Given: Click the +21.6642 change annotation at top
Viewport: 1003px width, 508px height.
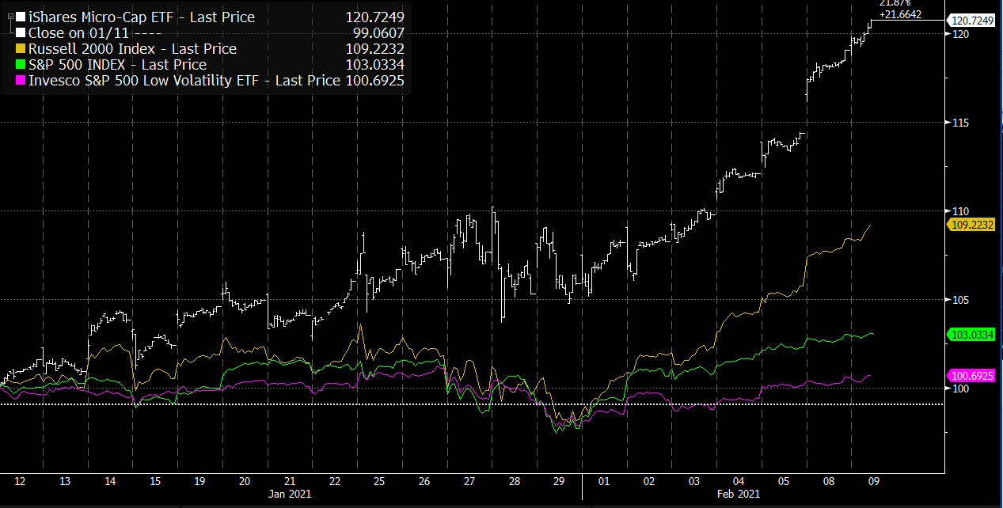Looking at the screenshot, I should pos(900,14).
